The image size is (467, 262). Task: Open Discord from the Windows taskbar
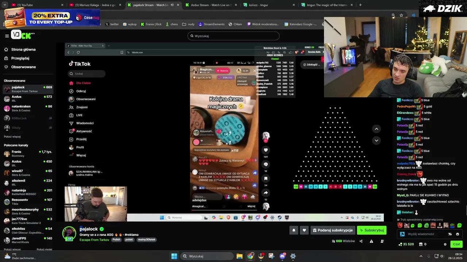coord(282,256)
